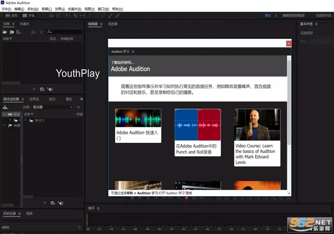Open Mark Edward Lewis video course card
334x234 pixels.
[x=257, y=137]
